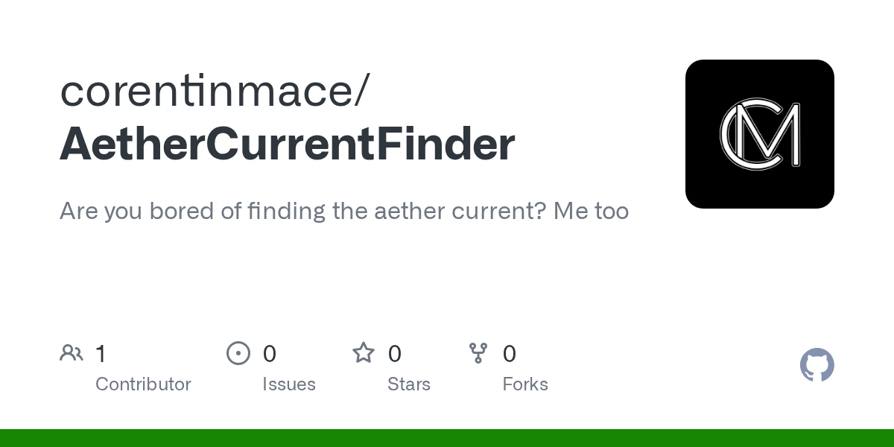Click the contributors people icon
This screenshot has width=894, height=447.
click(x=72, y=353)
